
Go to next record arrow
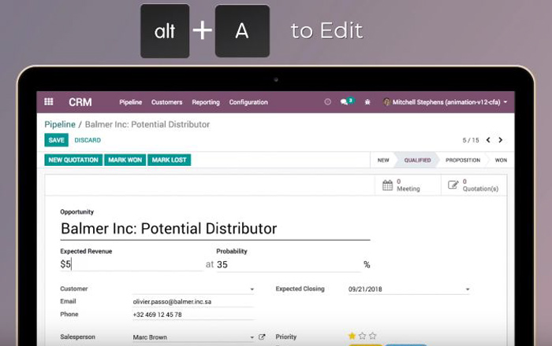click(x=500, y=140)
